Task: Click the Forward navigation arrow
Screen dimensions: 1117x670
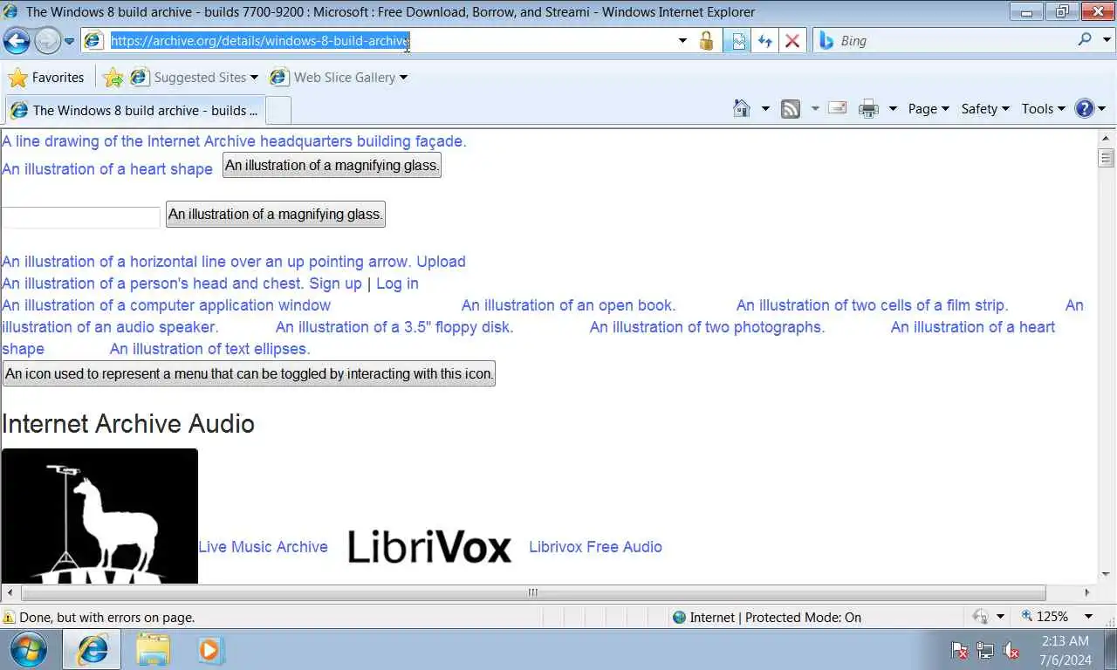Action: click(x=47, y=40)
